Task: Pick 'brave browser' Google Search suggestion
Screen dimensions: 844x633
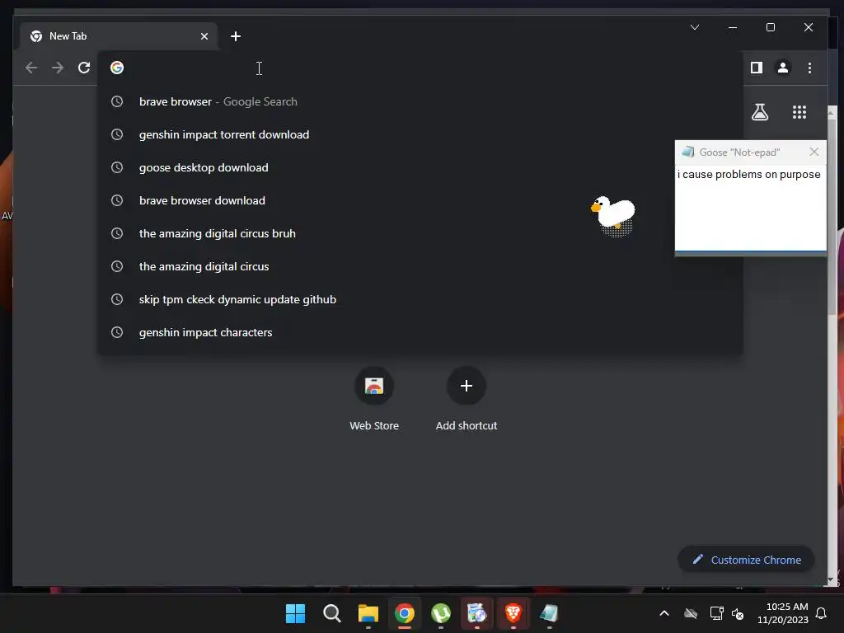Action: [x=420, y=101]
